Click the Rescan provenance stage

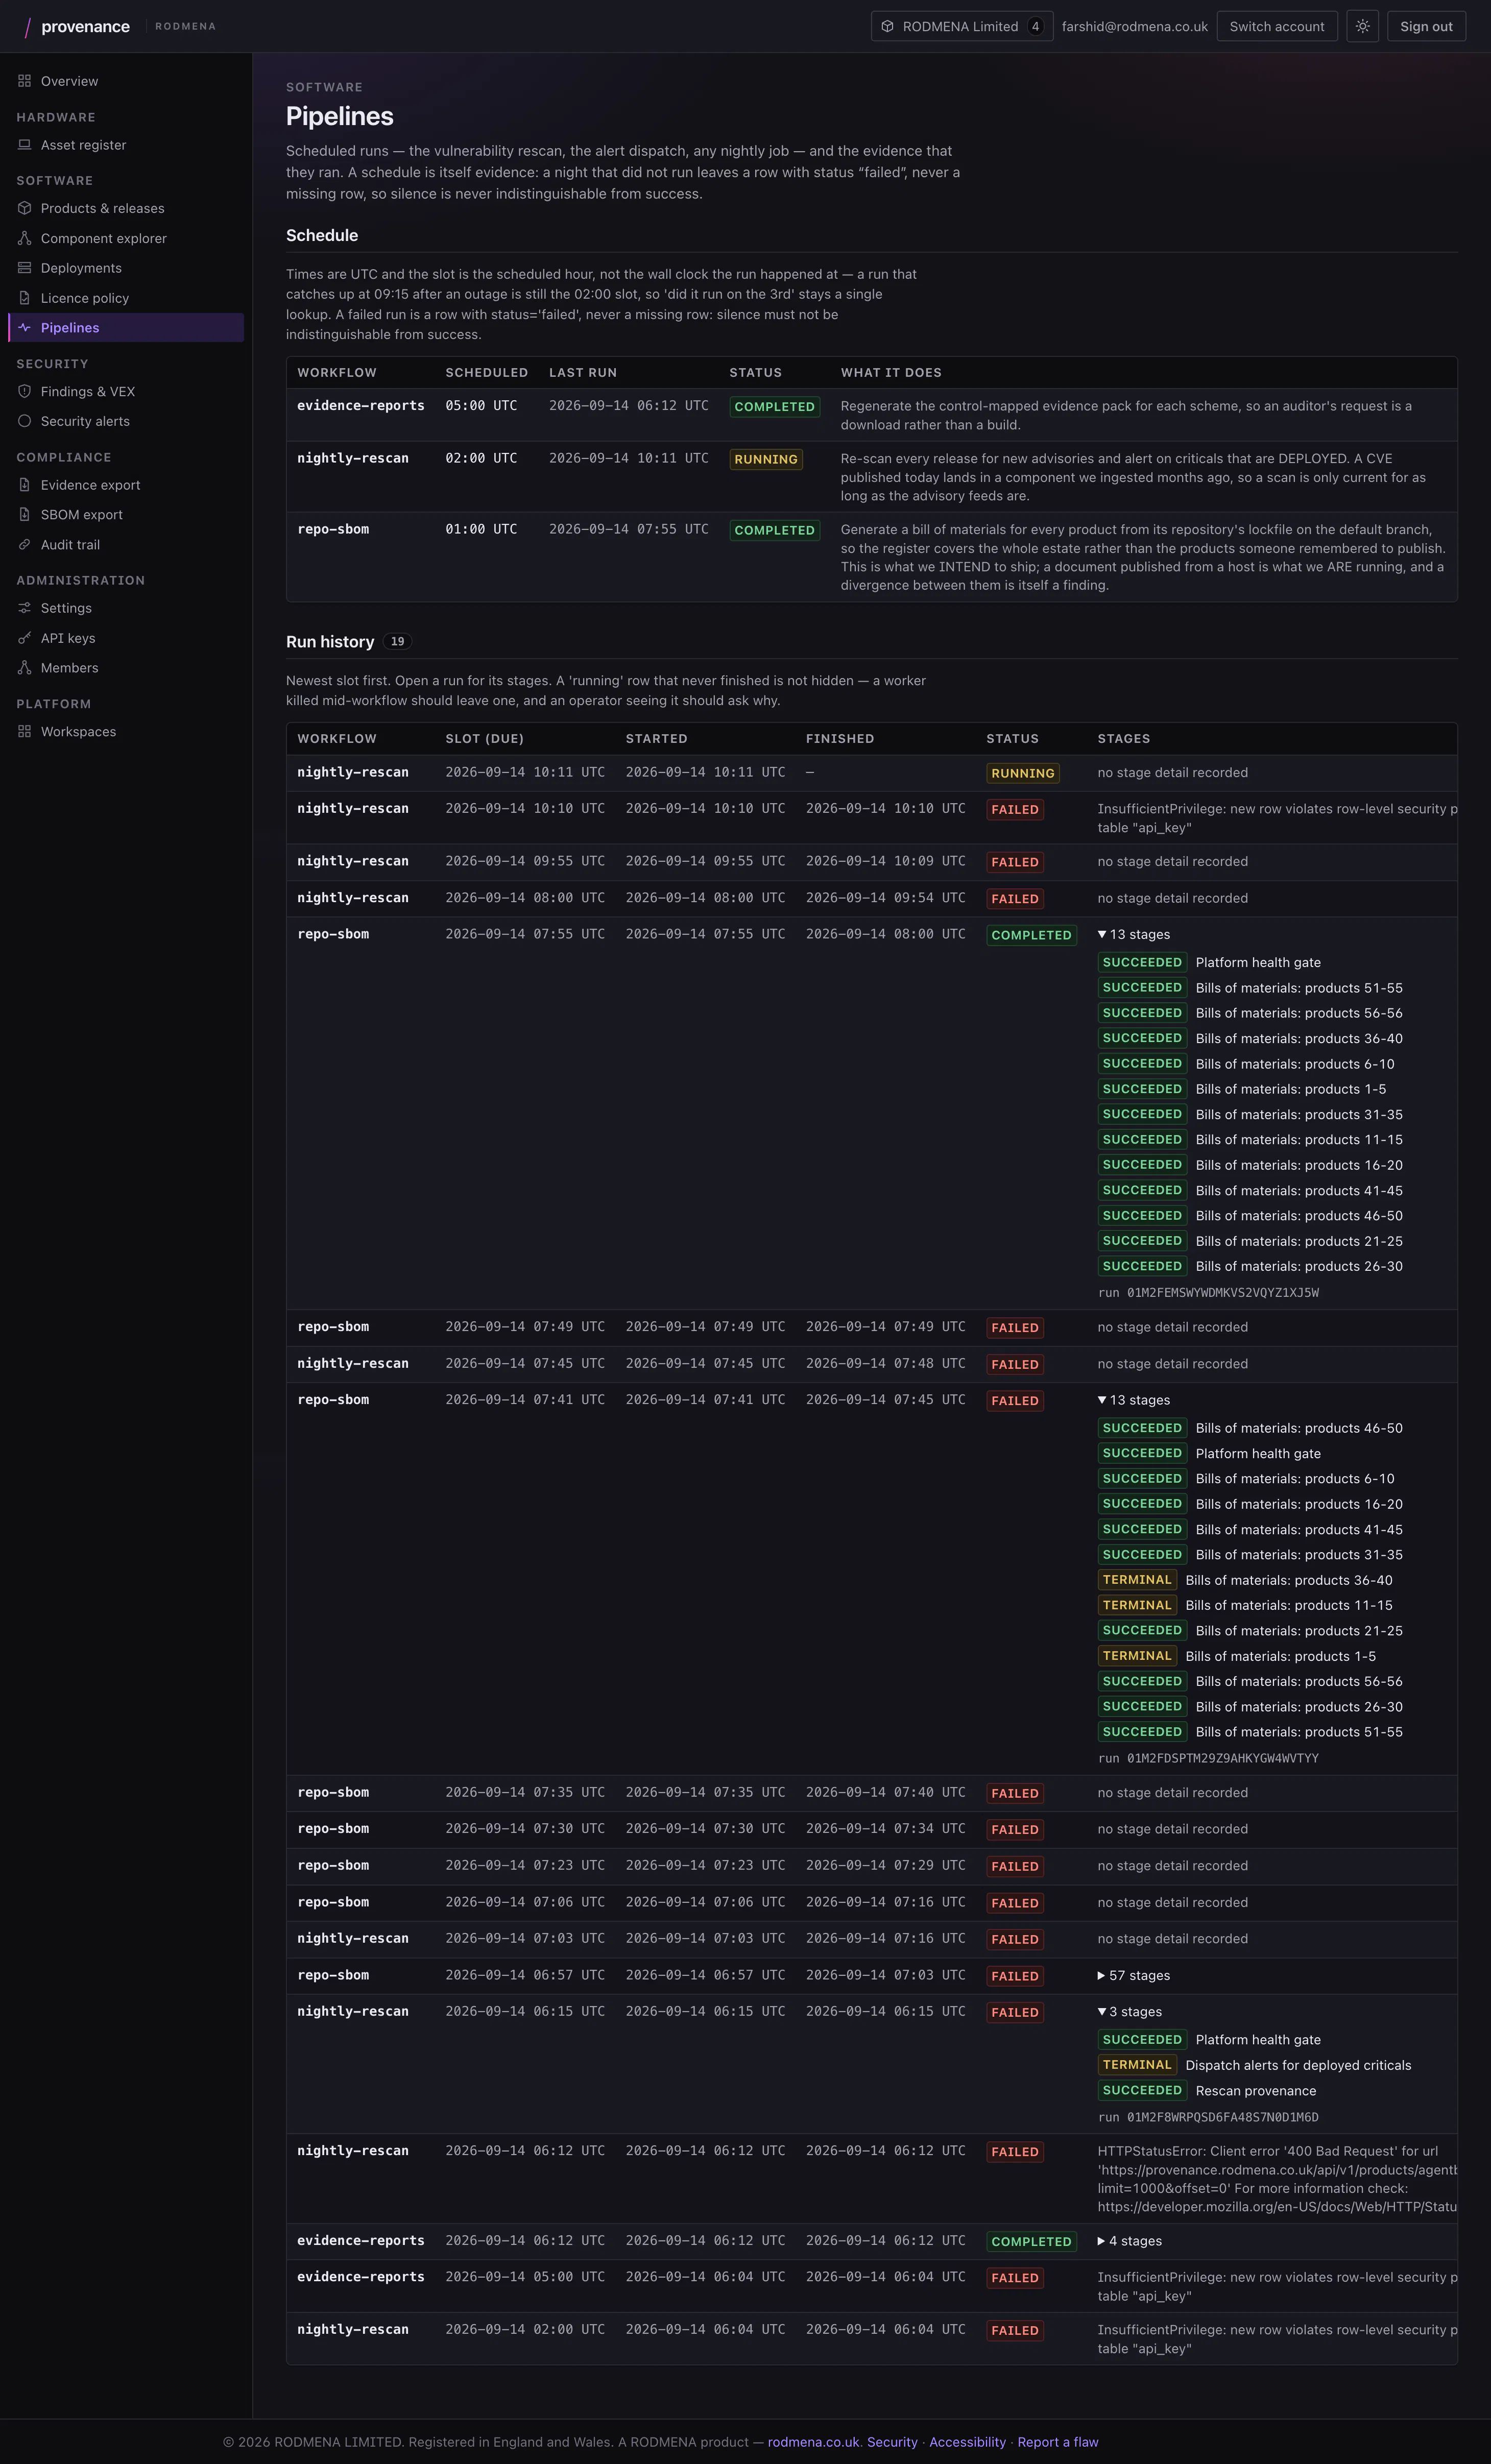1207,2091
